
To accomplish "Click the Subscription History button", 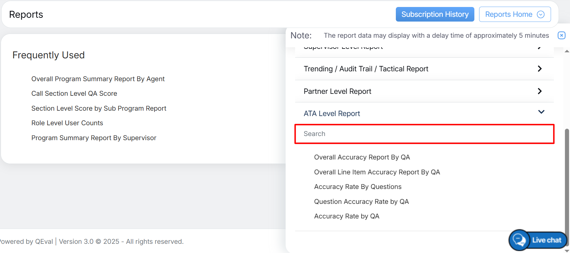I will [x=435, y=15].
